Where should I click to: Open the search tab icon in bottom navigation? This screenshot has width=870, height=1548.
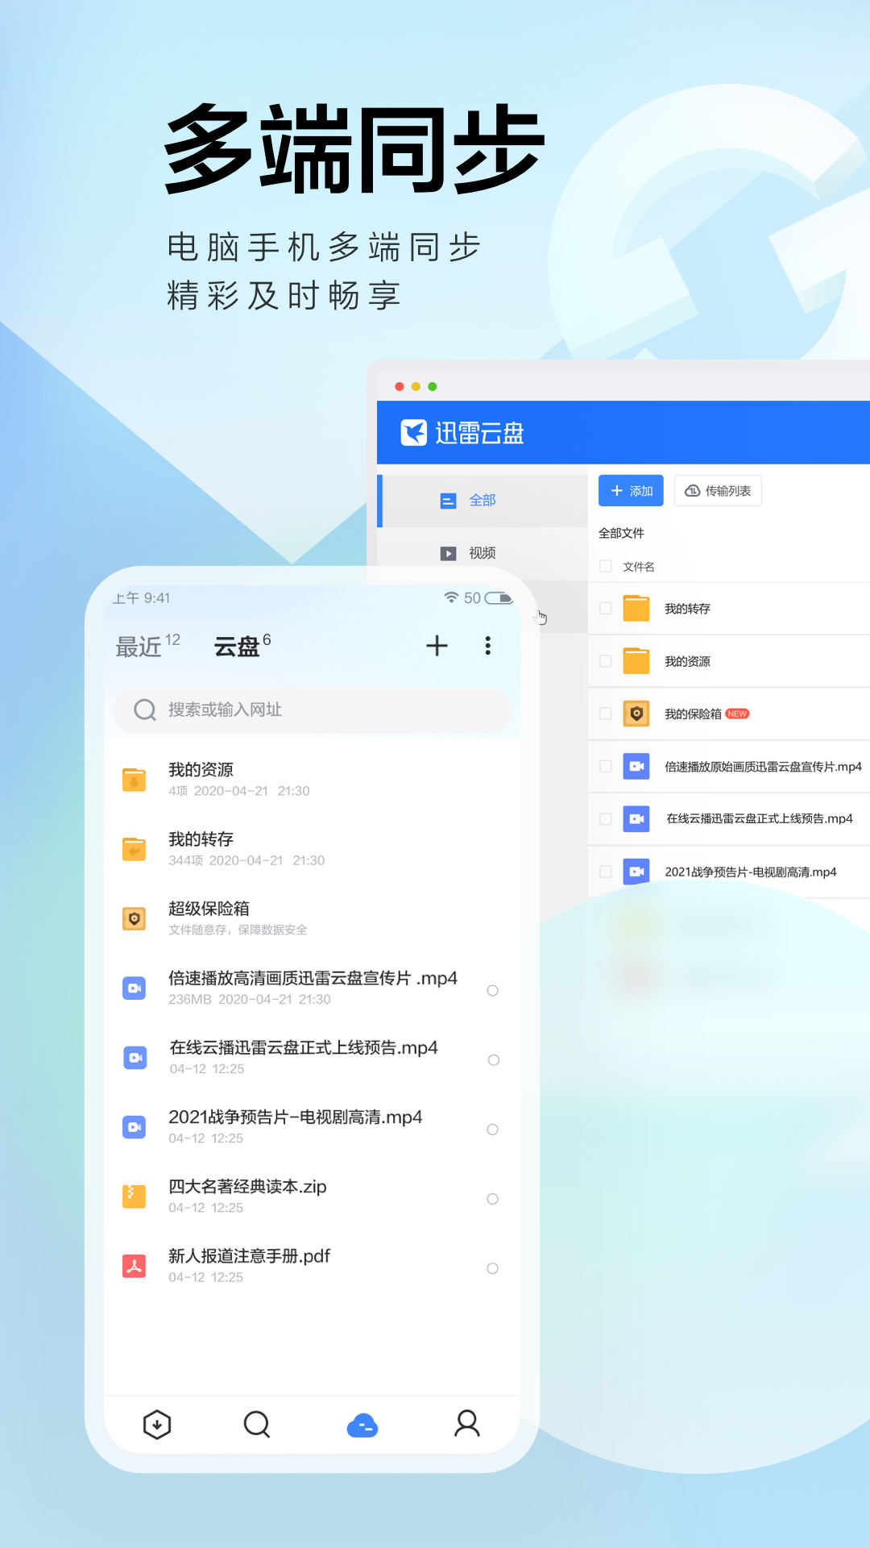pyautogui.click(x=257, y=1425)
